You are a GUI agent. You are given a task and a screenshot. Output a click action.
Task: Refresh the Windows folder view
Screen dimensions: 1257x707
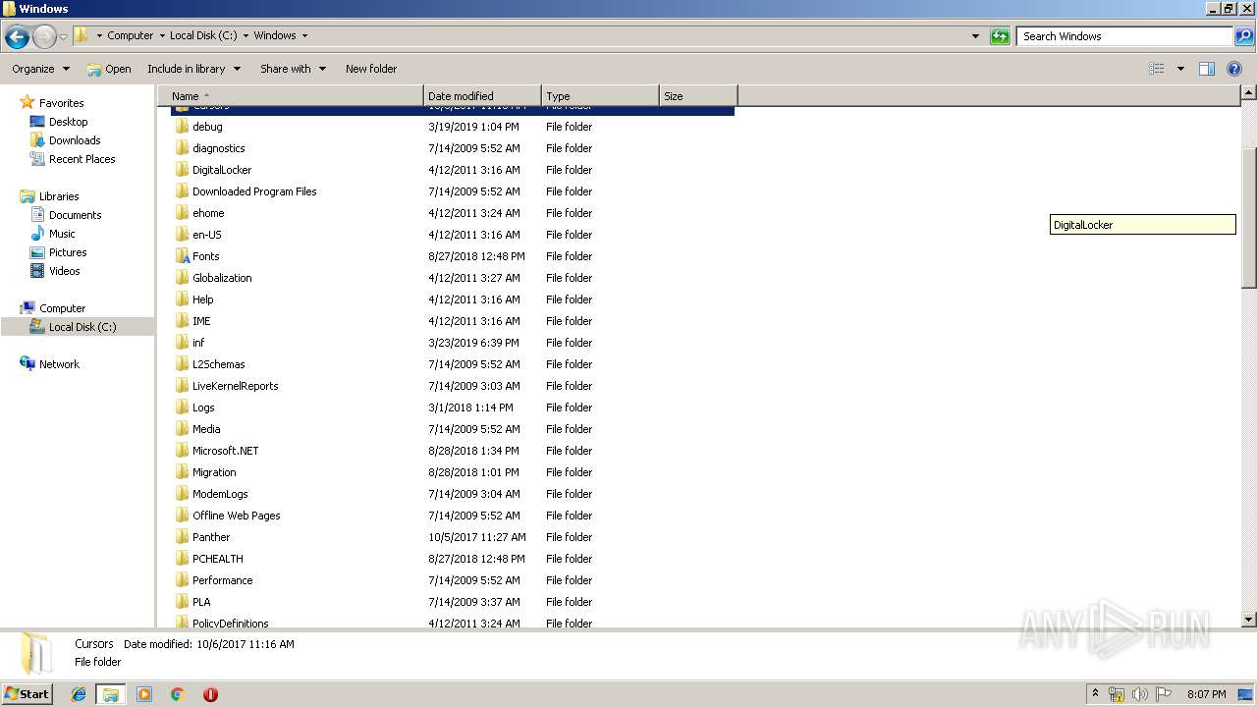1000,36
